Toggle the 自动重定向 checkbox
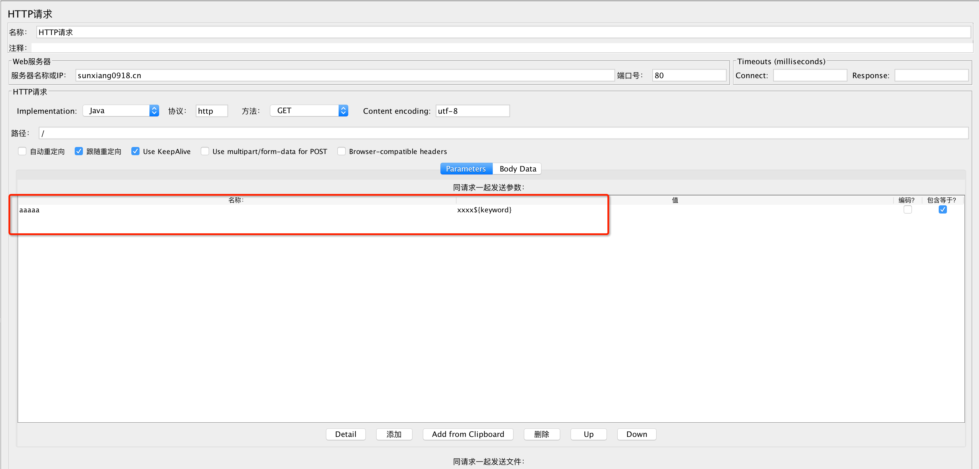 pyautogui.click(x=22, y=151)
